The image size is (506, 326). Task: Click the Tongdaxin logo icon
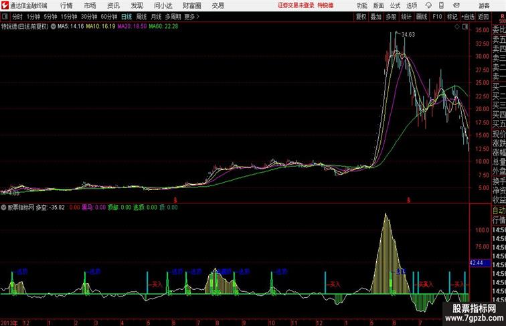coord(5,5)
